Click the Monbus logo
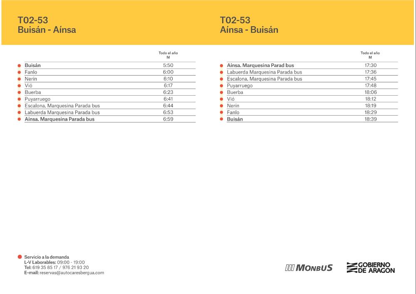The height and width of the screenshot is (294, 416). coord(309,268)
